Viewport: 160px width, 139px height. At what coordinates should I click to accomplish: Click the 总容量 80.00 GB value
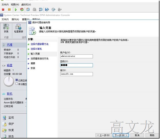(x=17, y=74)
